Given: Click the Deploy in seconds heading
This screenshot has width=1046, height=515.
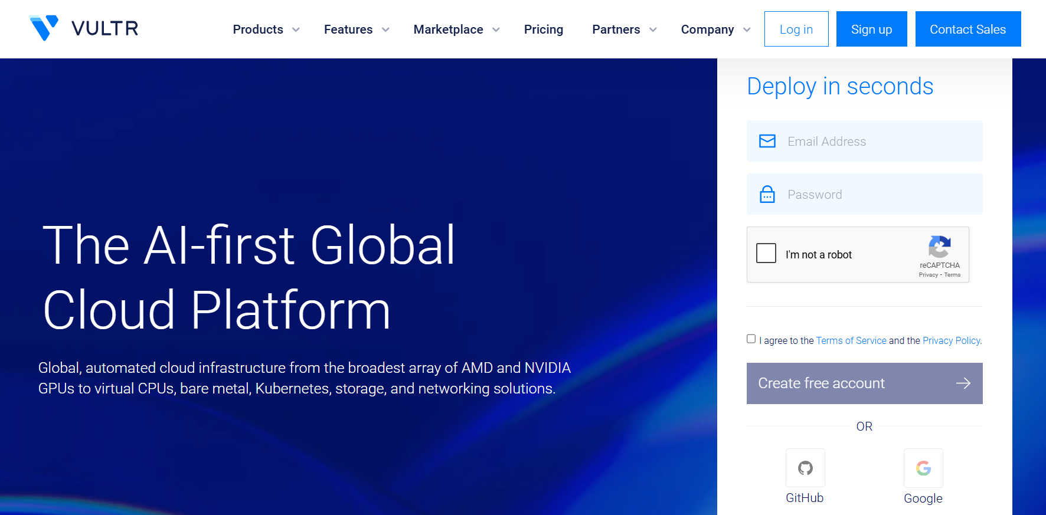Looking at the screenshot, I should click(x=840, y=86).
